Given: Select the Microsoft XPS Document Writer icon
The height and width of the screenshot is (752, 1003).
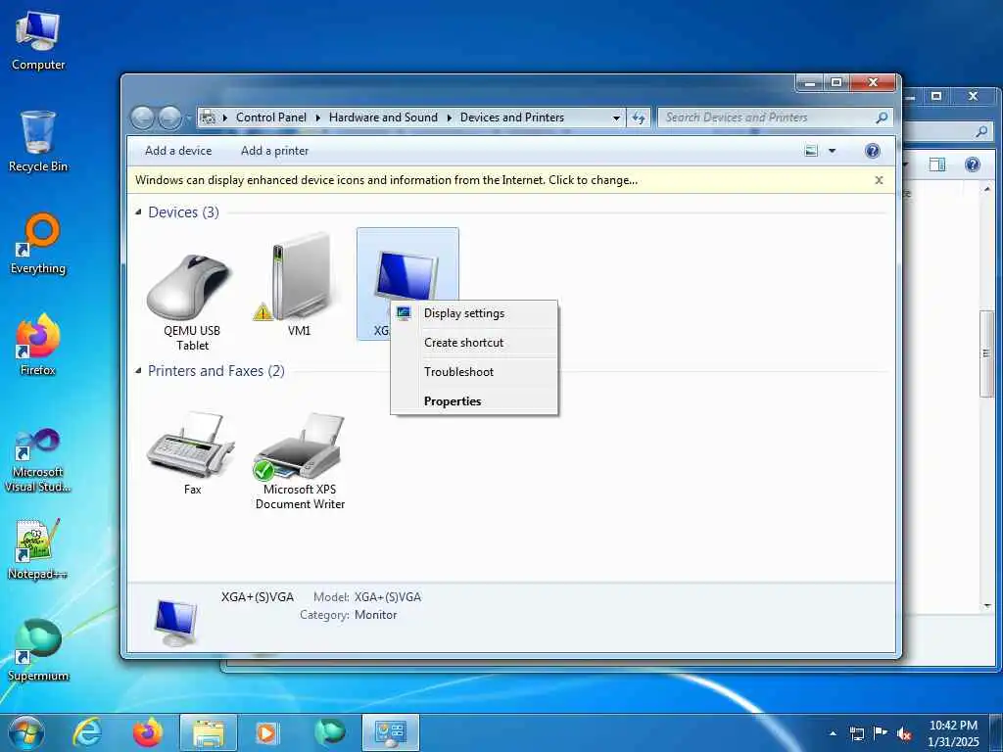Looking at the screenshot, I should tap(300, 446).
